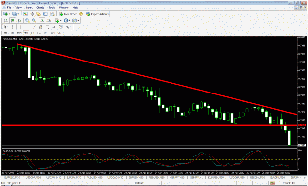The width and height of the screenshot is (308, 186).
Task: Open the Arrows objects tool
Action: 68,27
